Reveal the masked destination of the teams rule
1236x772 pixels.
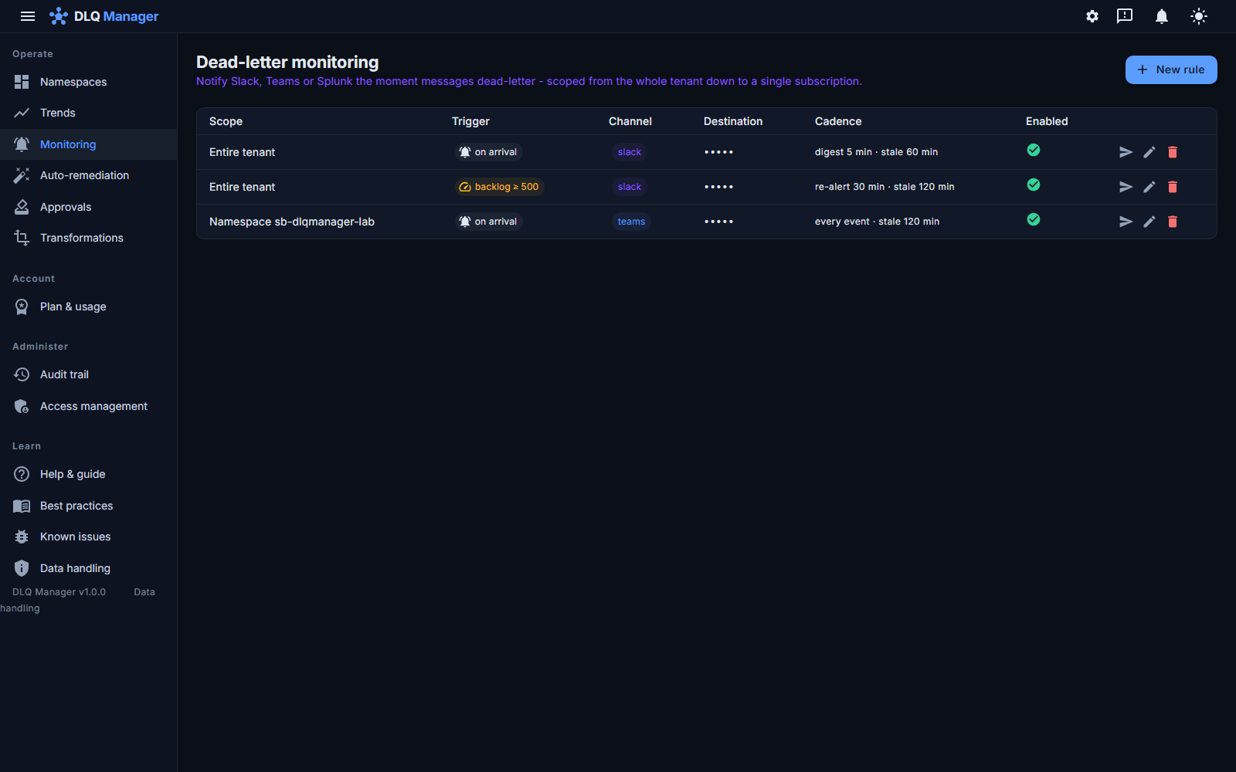tap(718, 222)
